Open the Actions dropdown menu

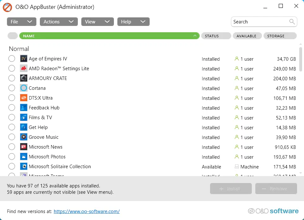point(59,22)
